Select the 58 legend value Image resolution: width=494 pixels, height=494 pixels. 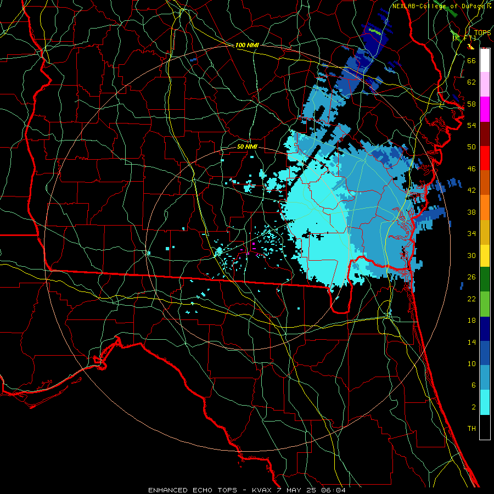(471, 104)
